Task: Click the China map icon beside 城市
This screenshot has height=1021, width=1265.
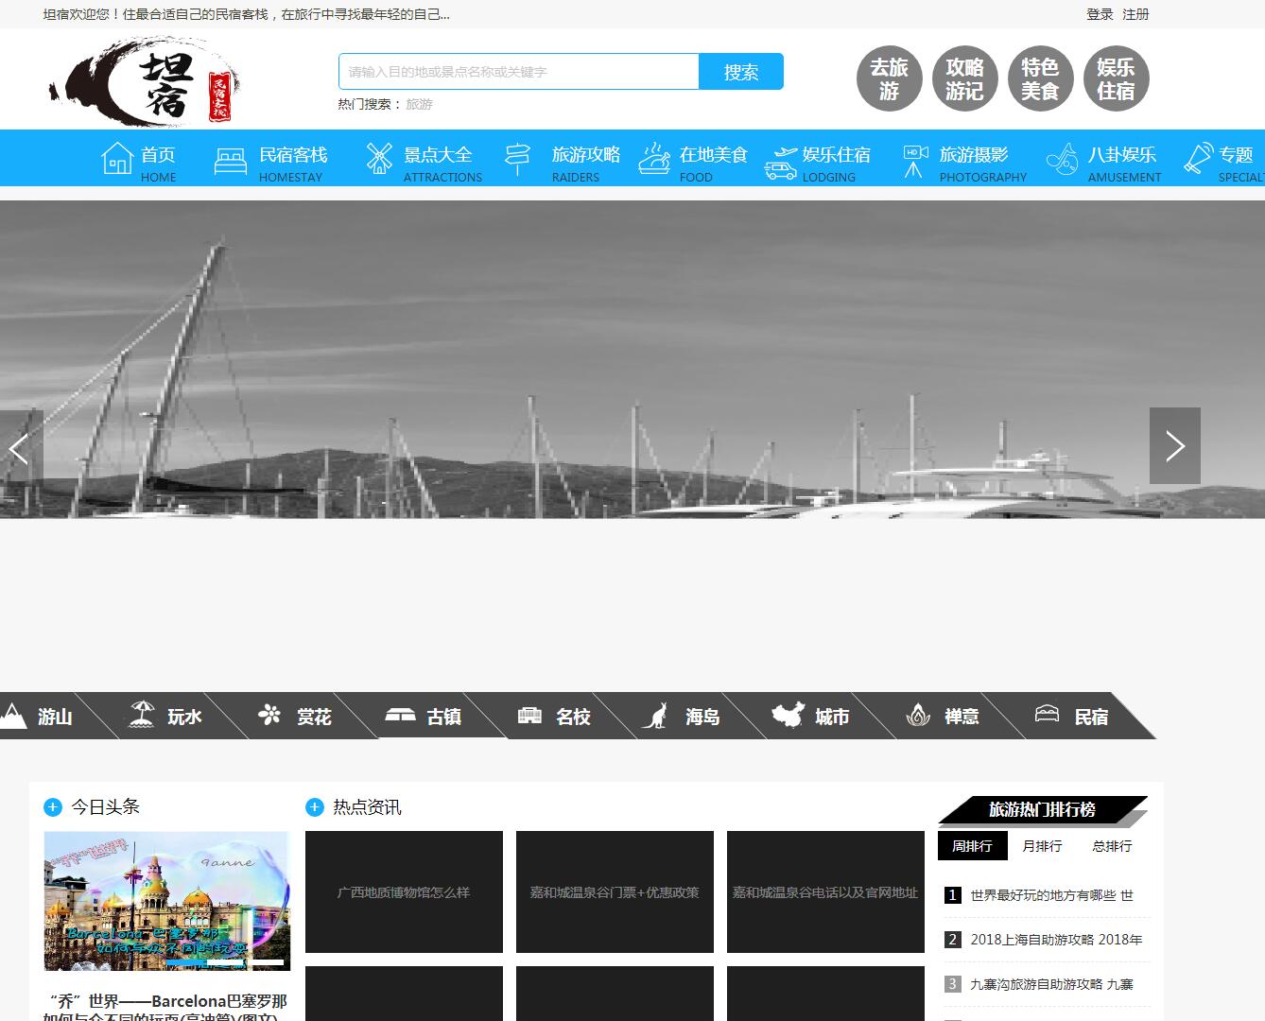Action: coord(787,715)
